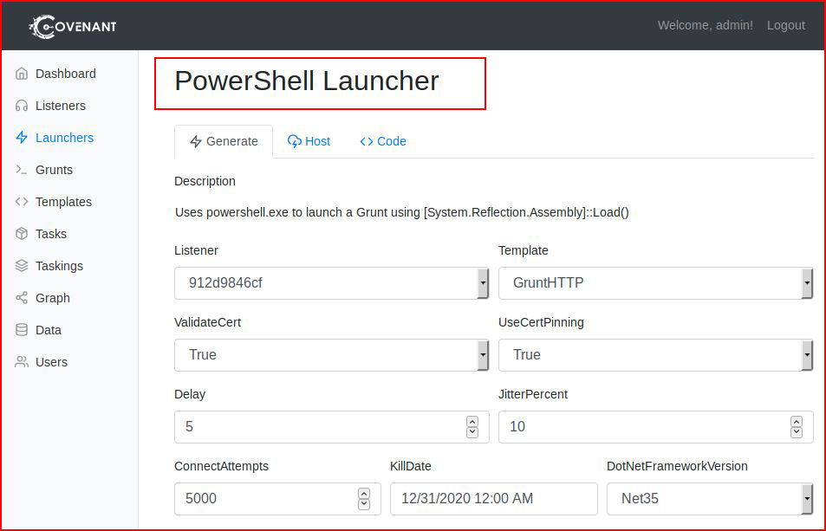Click the KillDate input field
826x531 pixels.
493,498
